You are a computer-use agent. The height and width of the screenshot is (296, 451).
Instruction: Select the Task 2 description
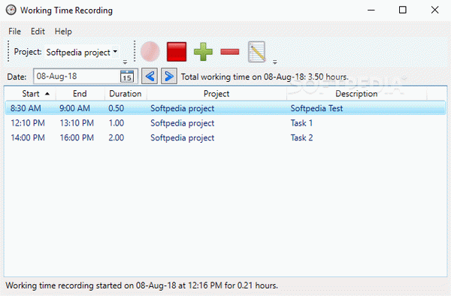(301, 137)
